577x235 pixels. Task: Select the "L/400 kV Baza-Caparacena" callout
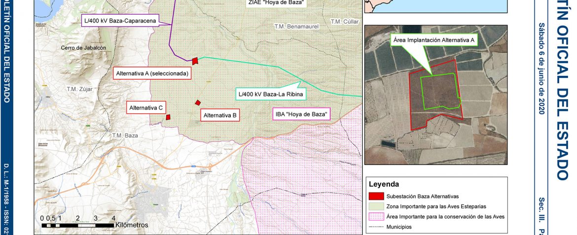(119, 20)
